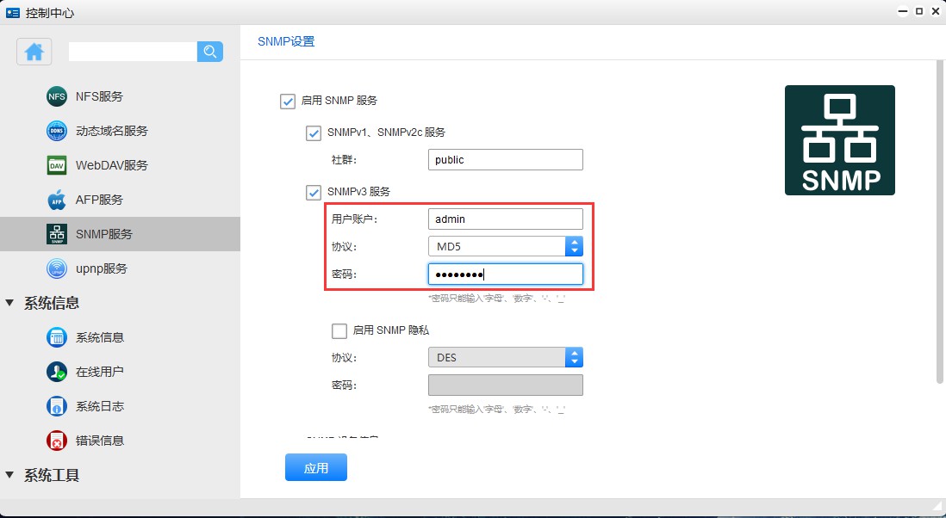The image size is (946, 518).
Task: Uncheck SNMPv3 服务
Action: click(314, 193)
